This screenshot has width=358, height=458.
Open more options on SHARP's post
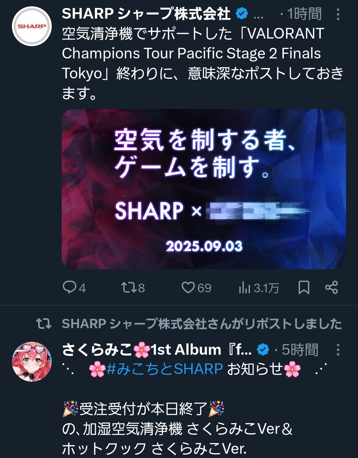[x=338, y=14]
